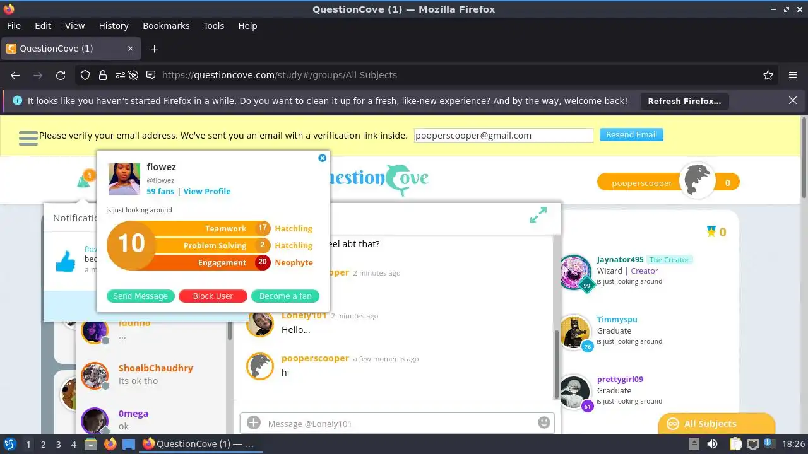Open the Help menu
808x454 pixels.
pyautogui.click(x=247, y=26)
